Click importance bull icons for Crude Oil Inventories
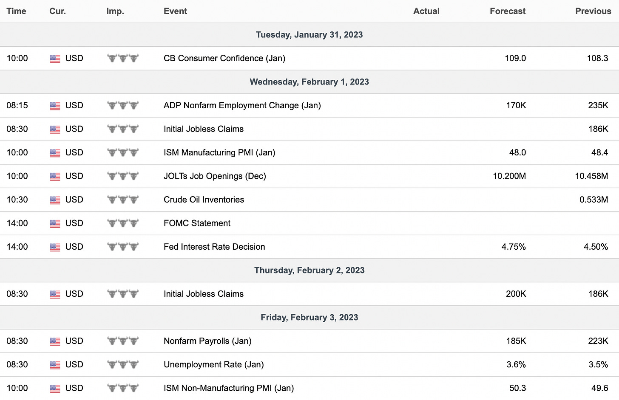Image resolution: width=619 pixels, height=400 pixels. click(123, 200)
